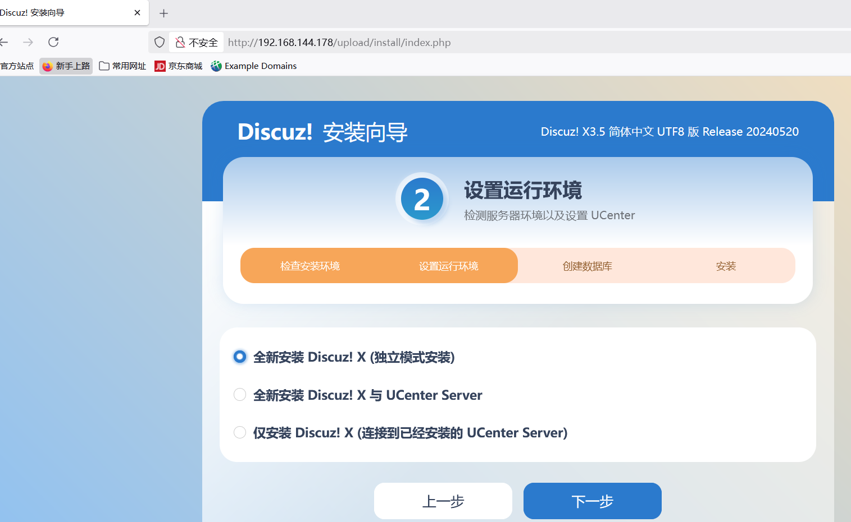Open the Example Domains bookmark
The width and height of the screenshot is (851, 522).
[x=254, y=66]
